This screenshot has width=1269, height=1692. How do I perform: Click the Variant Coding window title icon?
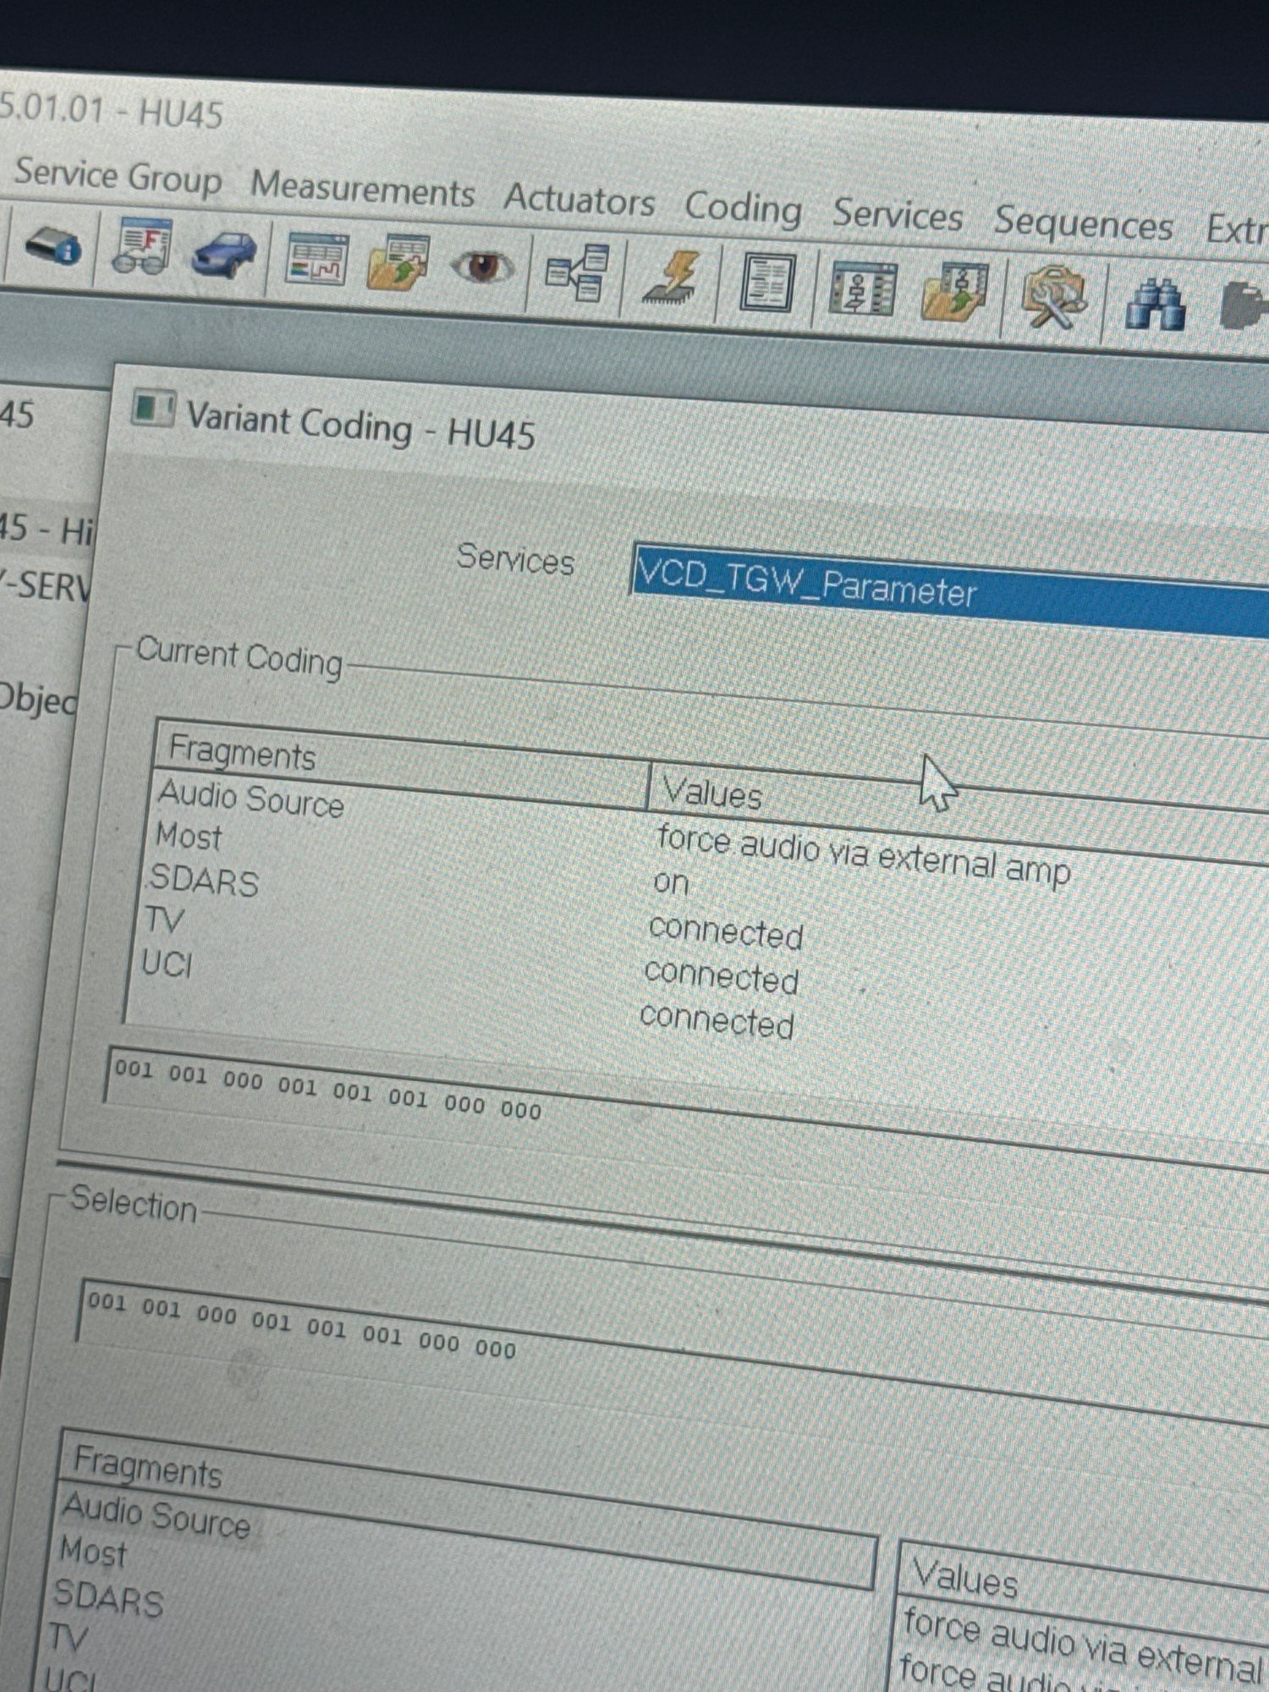(x=153, y=409)
